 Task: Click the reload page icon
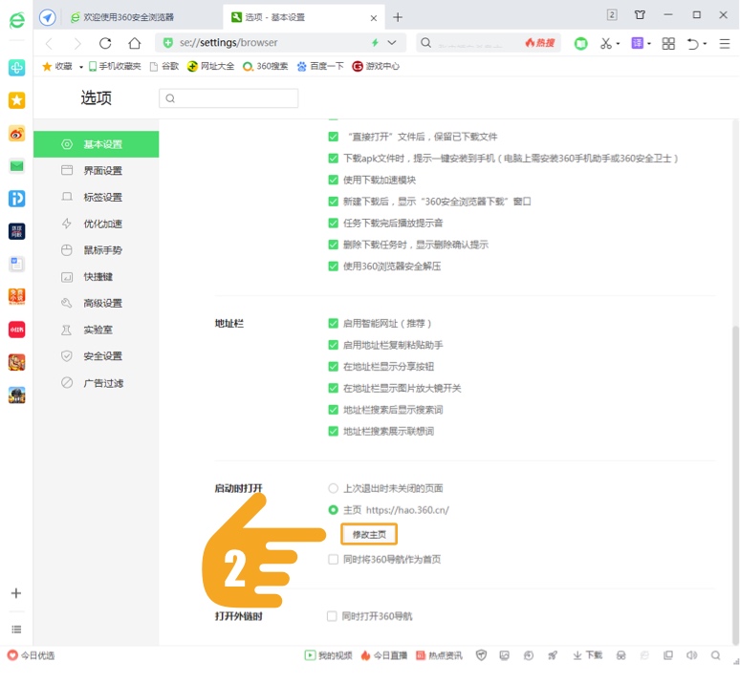coord(105,43)
